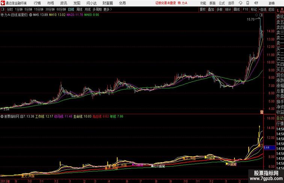Switch to the 1分钟 period tab
The image size is (284, 183).
[x=19, y=9]
